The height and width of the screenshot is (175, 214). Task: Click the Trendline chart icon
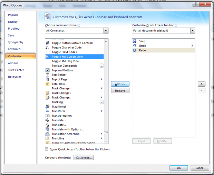[47, 138]
